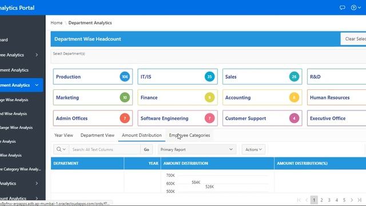Viewport: 366px width, 206px height.
Task: Select the Customer Support card
Action: pos(262,118)
